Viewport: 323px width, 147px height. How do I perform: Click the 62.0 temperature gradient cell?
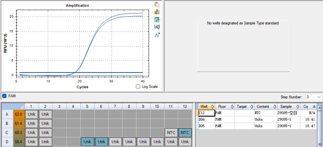click(x=19, y=114)
